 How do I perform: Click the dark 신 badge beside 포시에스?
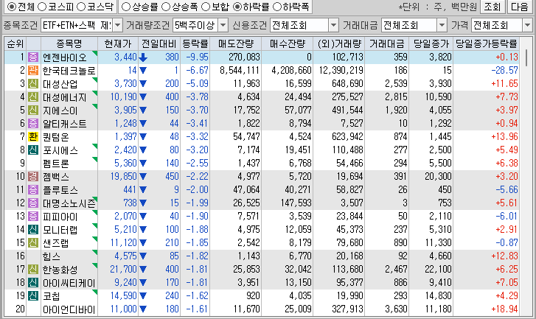(x=33, y=150)
